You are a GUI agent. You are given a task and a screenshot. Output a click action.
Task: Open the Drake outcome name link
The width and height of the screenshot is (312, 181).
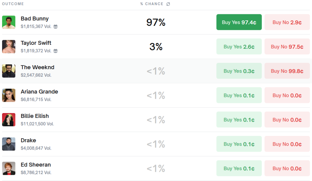pos(28,140)
